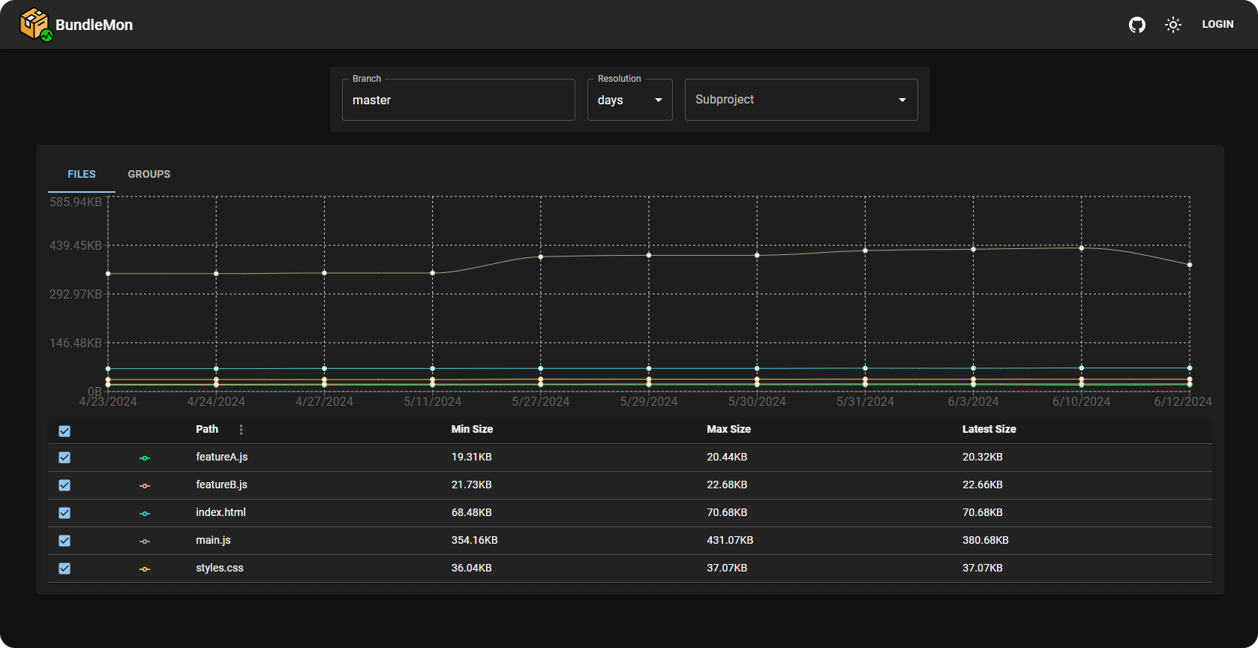
Task: Click the 431.07KB max size value
Action: pyautogui.click(x=730, y=540)
